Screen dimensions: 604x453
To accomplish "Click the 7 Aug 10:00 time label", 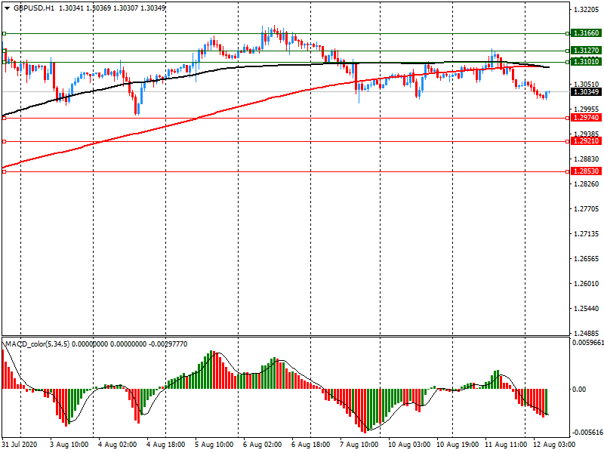I will (x=359, y=445).
